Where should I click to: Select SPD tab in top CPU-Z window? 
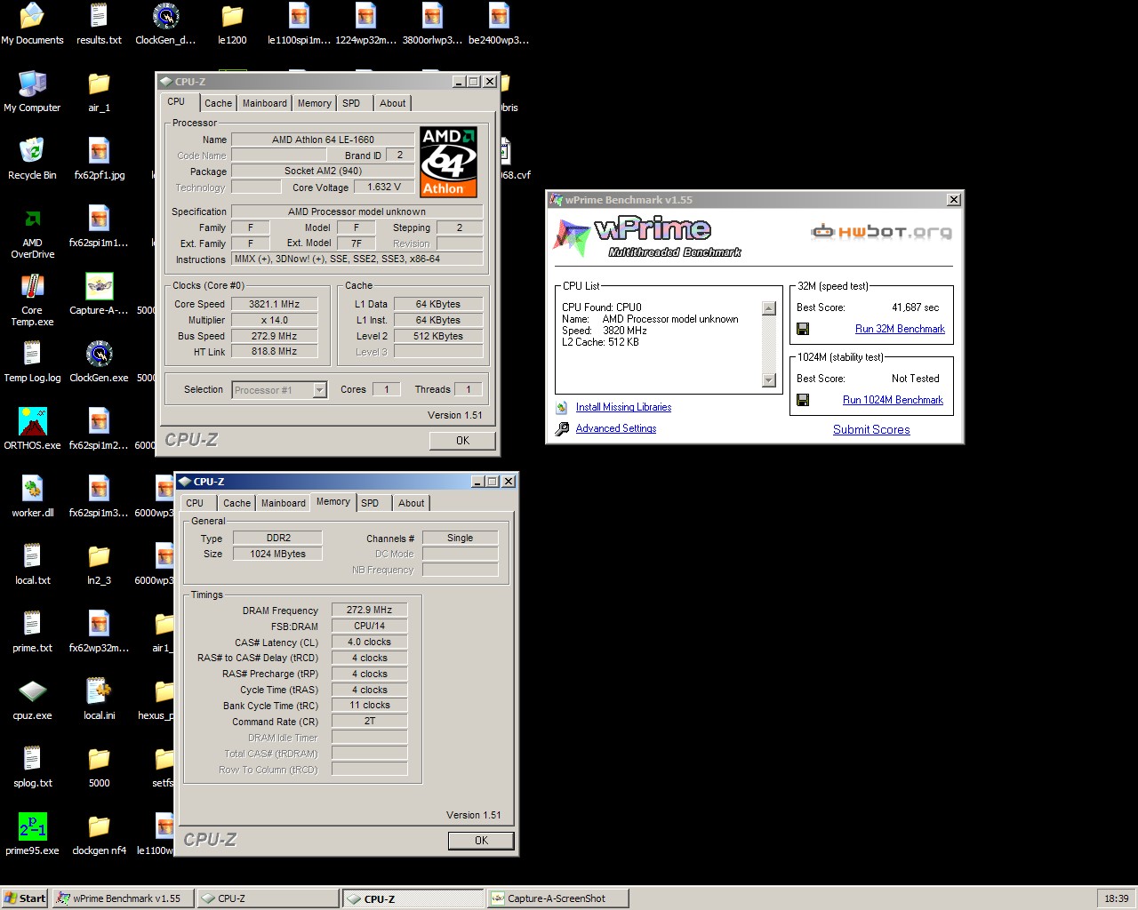(351, 103)
